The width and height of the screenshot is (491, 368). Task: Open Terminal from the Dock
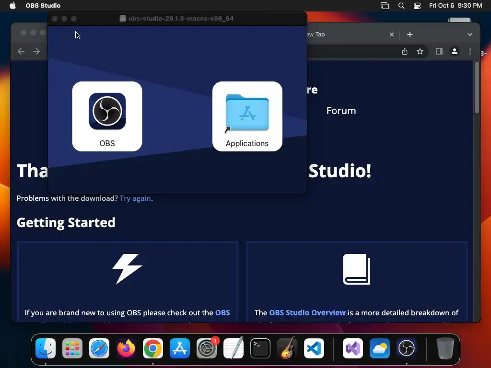[x=260, y=348]
